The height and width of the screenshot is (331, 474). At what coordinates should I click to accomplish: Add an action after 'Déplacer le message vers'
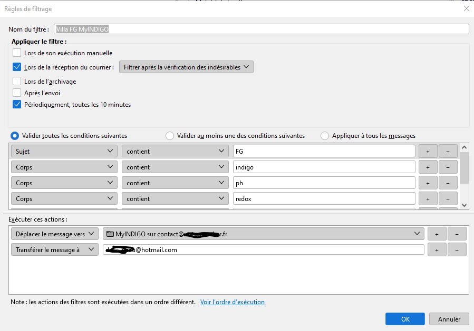[x=437, y=234]
